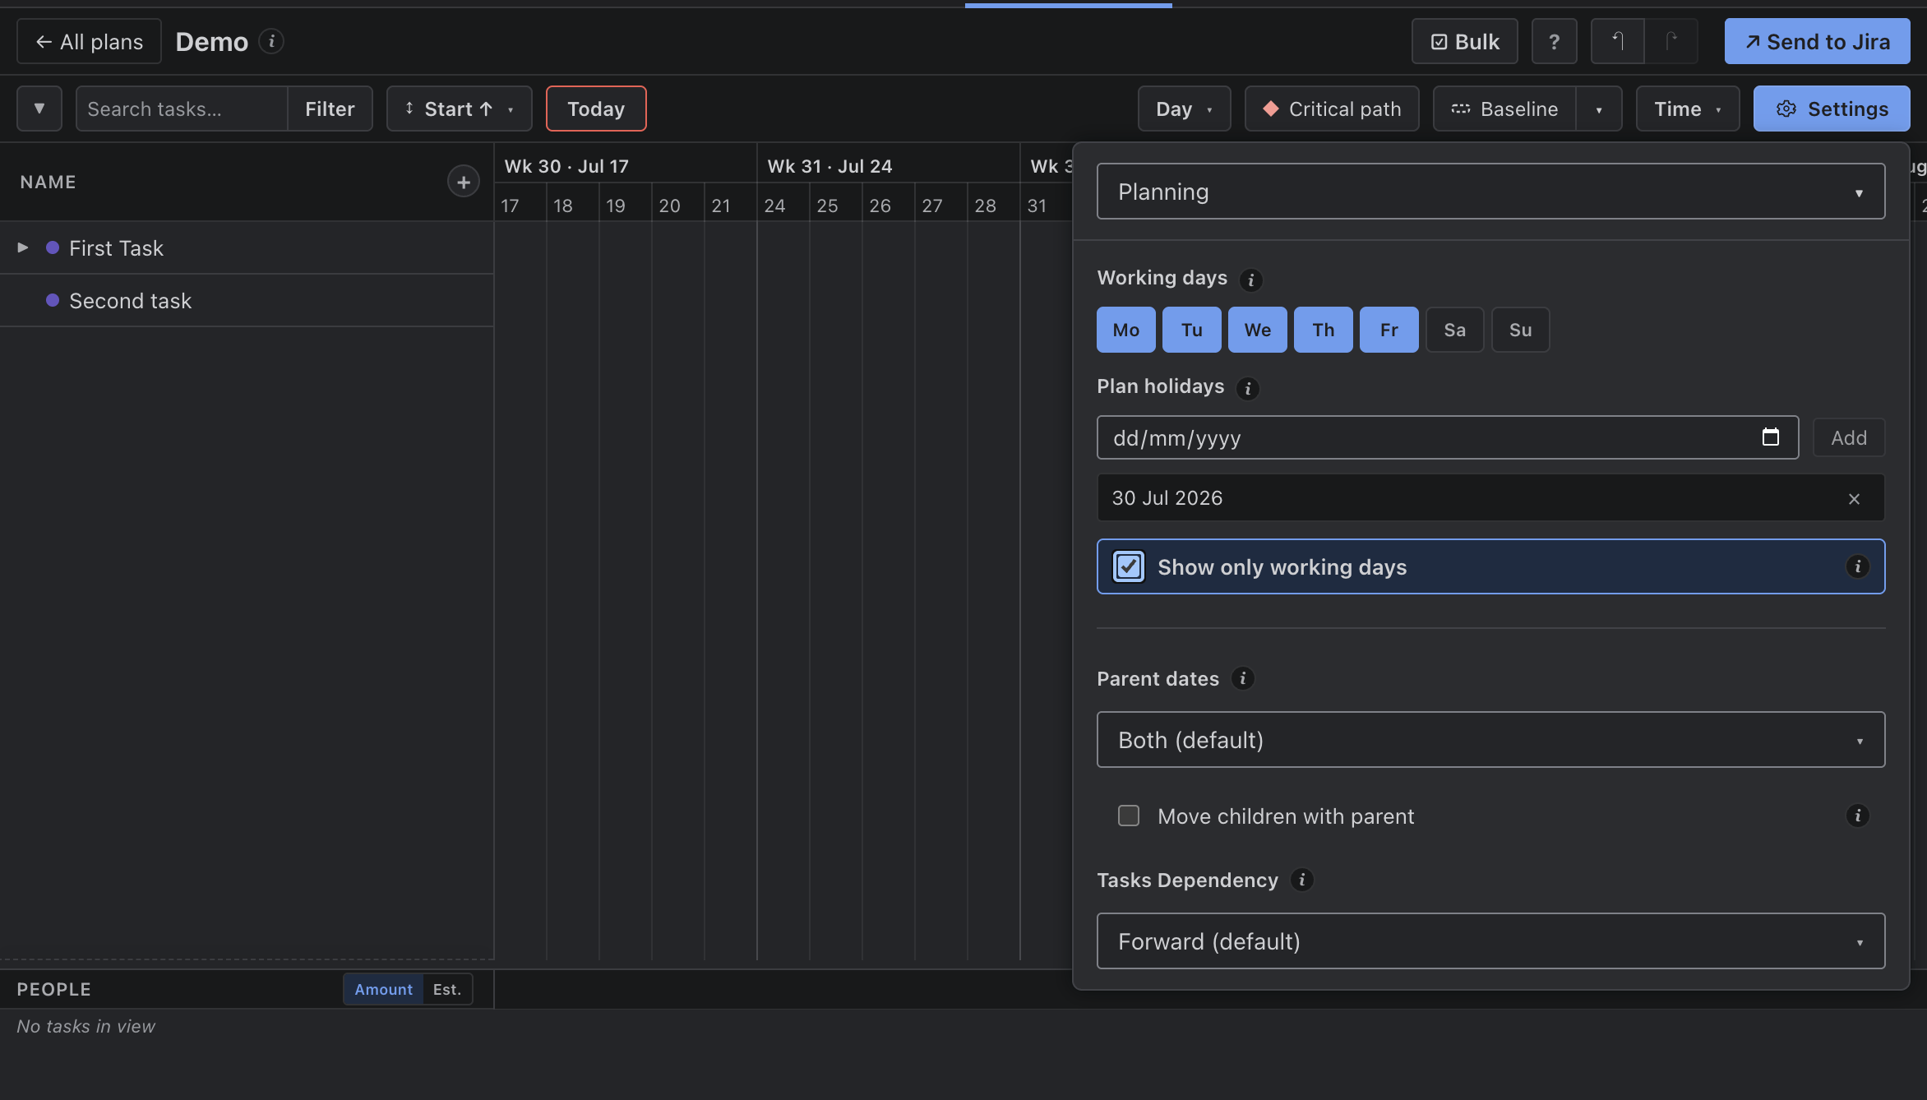Image resolution: width=1927 pixels, height=1100 pixels.
Task: Remove the 30 Jul 2026 holiday
Action: click(x=1854, y=498)
